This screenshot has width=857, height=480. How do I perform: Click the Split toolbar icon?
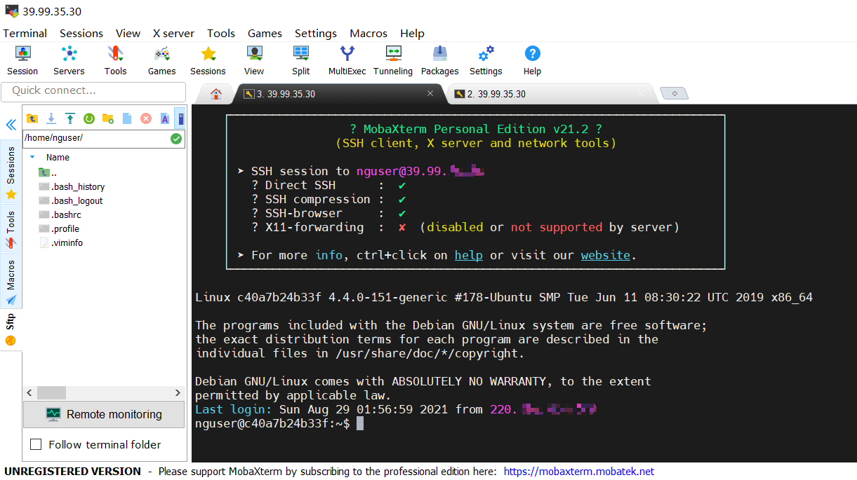[x=301, y=60]
